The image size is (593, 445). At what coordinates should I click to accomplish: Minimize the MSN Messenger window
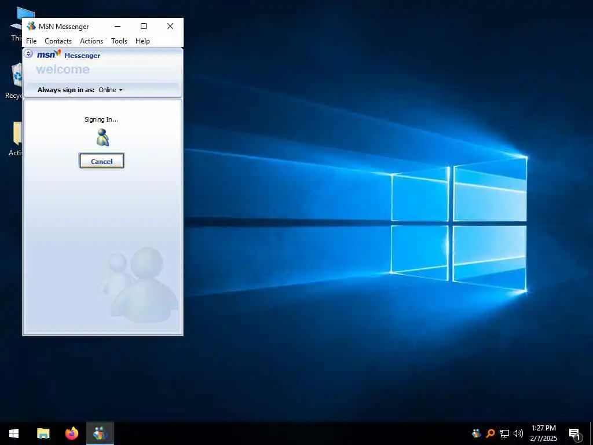[118, 26]
